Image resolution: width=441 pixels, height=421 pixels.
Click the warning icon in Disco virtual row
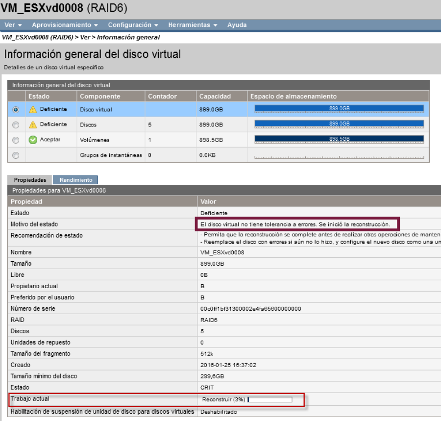pyautogui.click(x=33, y=109)
